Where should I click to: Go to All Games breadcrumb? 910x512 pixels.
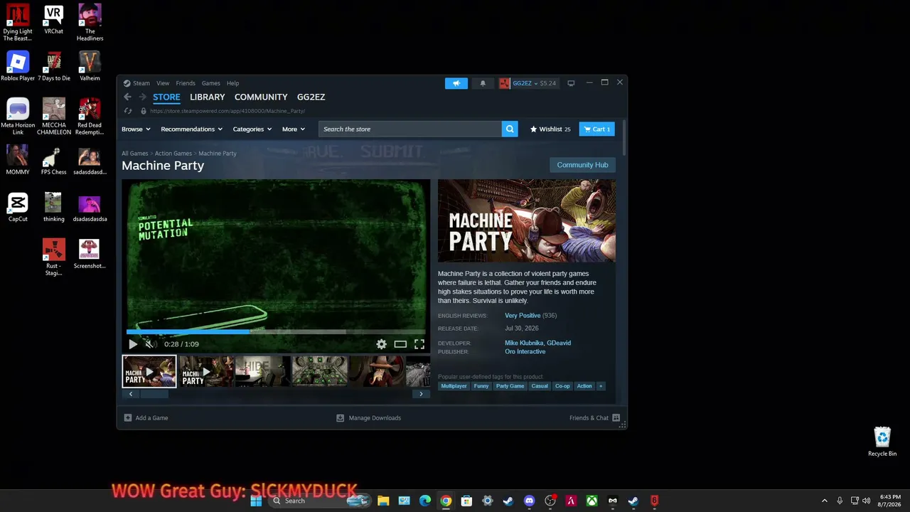[135, 154]
